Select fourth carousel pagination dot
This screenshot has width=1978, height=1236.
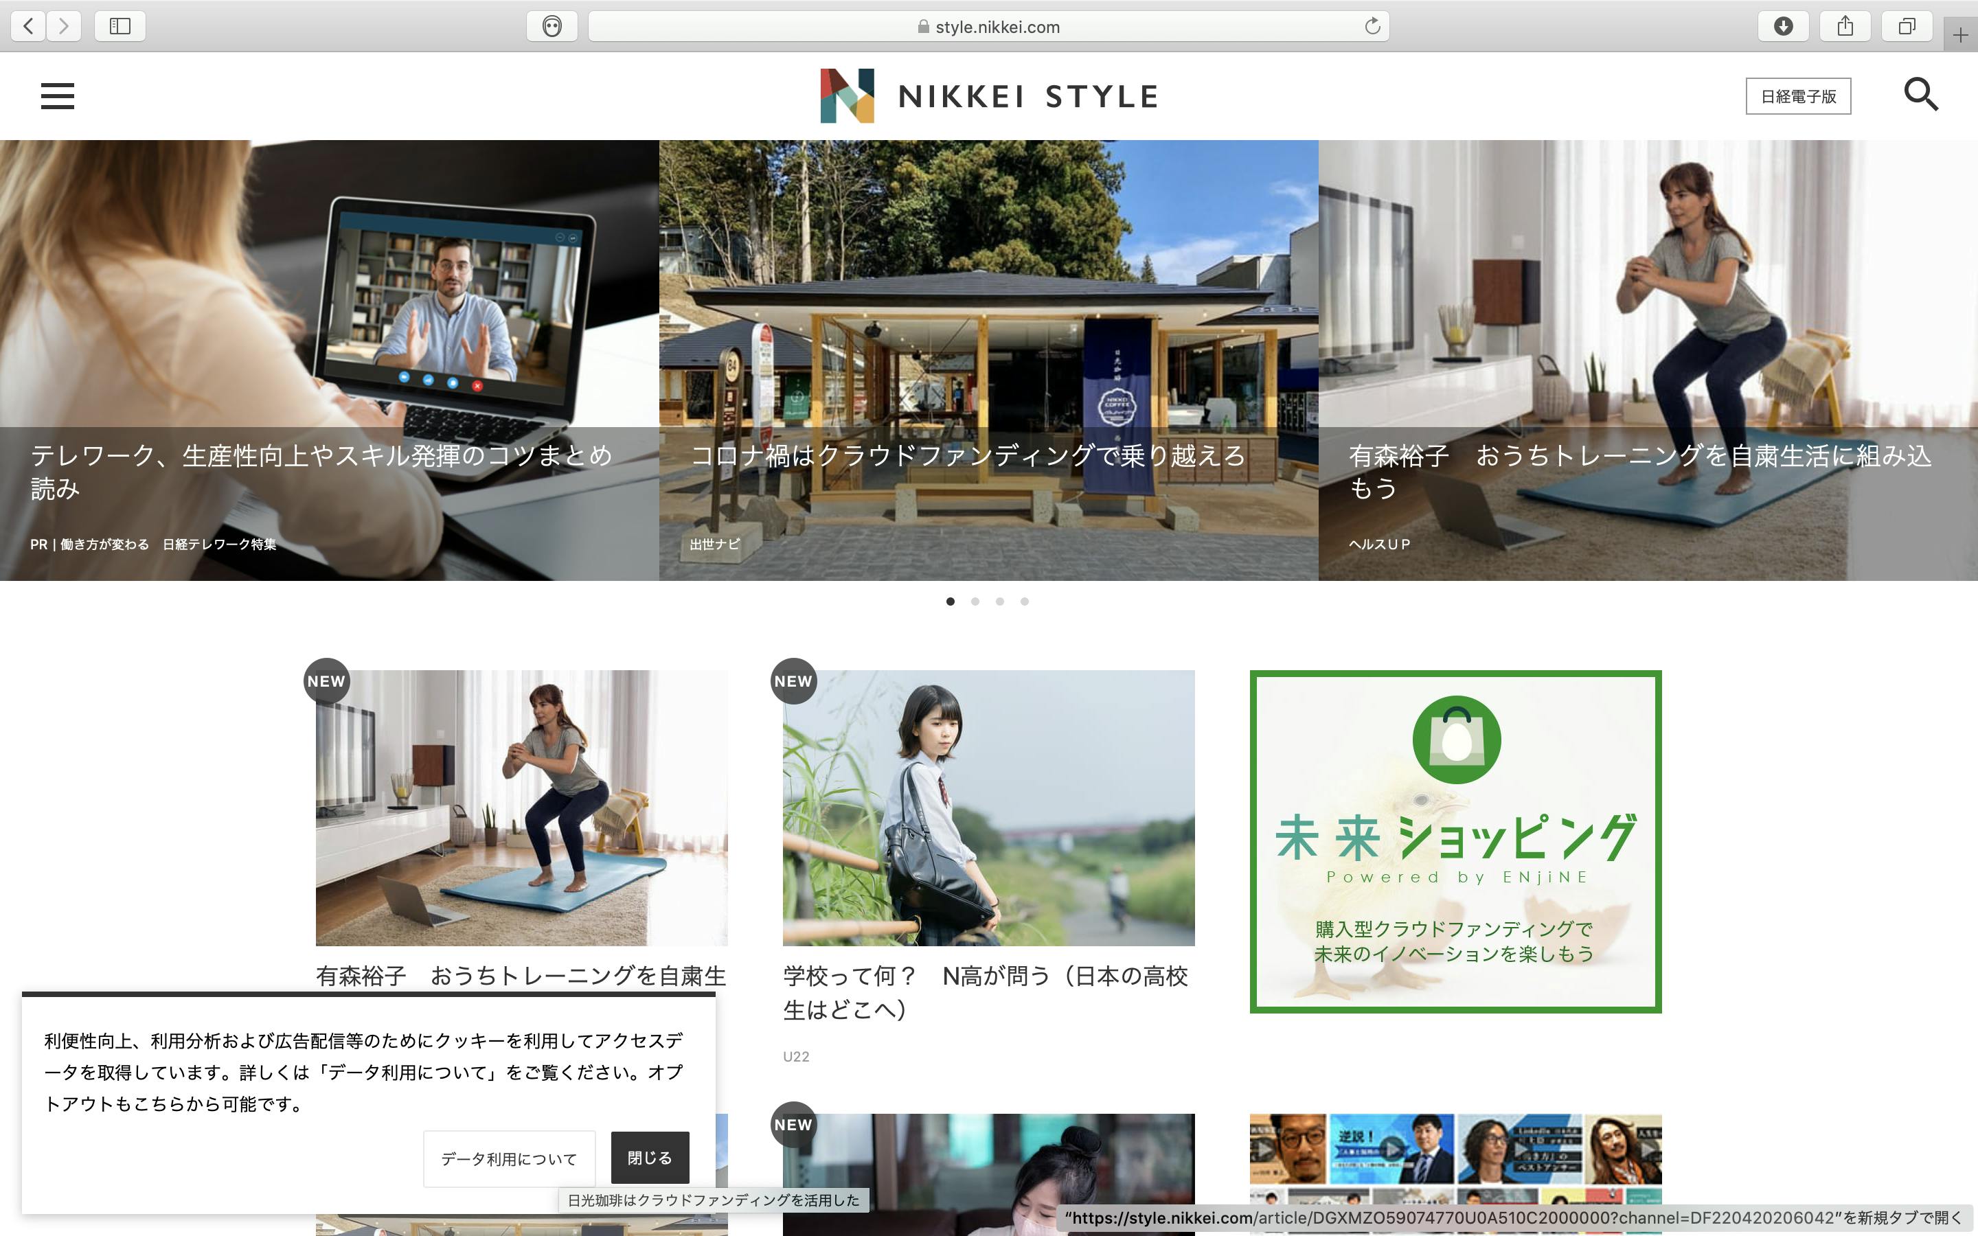click(x=1024, y=602)
